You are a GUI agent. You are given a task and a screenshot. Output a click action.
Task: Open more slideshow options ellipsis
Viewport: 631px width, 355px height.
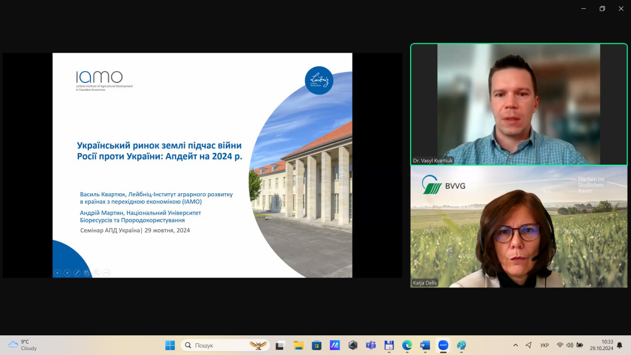[x=106, y=273]
